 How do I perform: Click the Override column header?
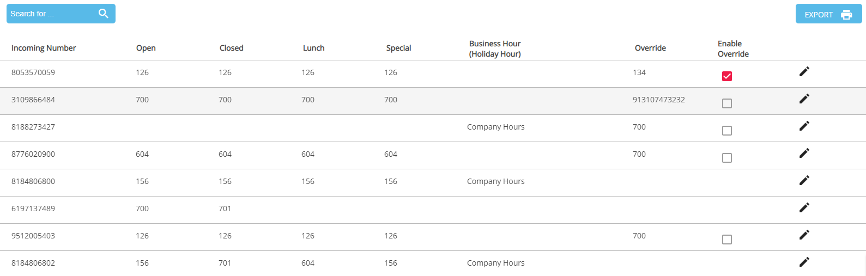pos(650,48)
